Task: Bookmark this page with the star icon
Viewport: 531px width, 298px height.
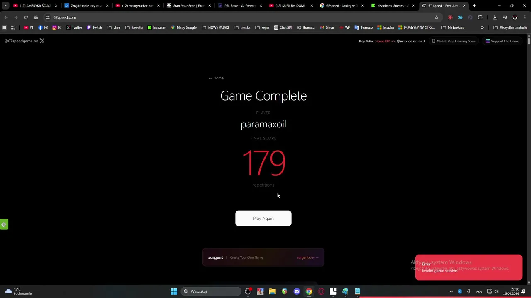Action: point(436,17)
